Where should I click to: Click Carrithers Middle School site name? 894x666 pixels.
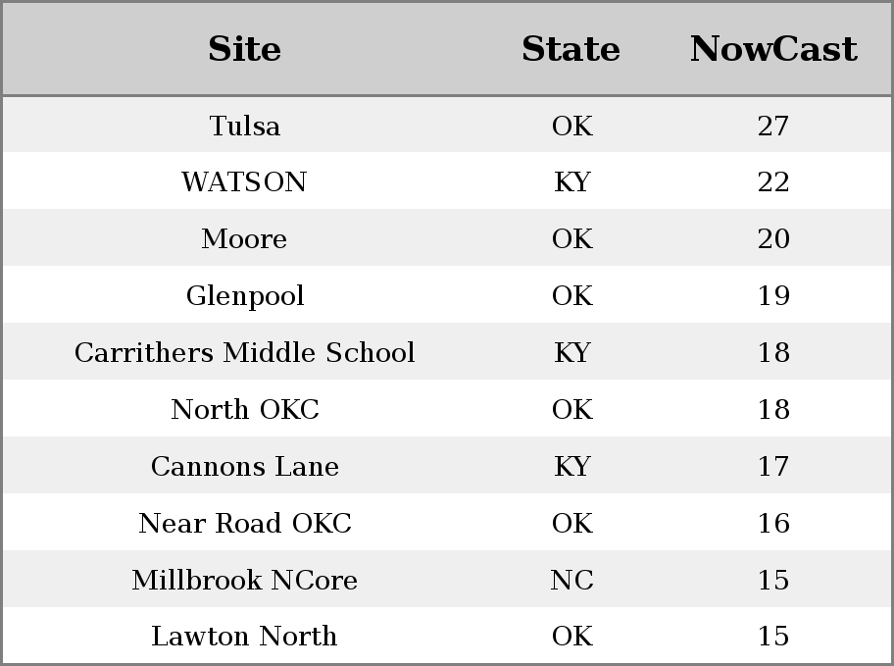click(x=245, y=352)
